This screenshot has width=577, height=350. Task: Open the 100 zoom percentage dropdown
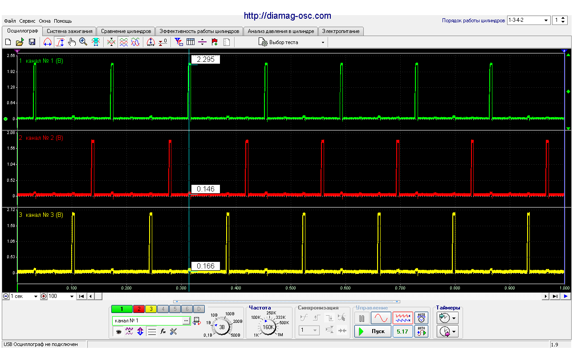(x=61, y=296)
